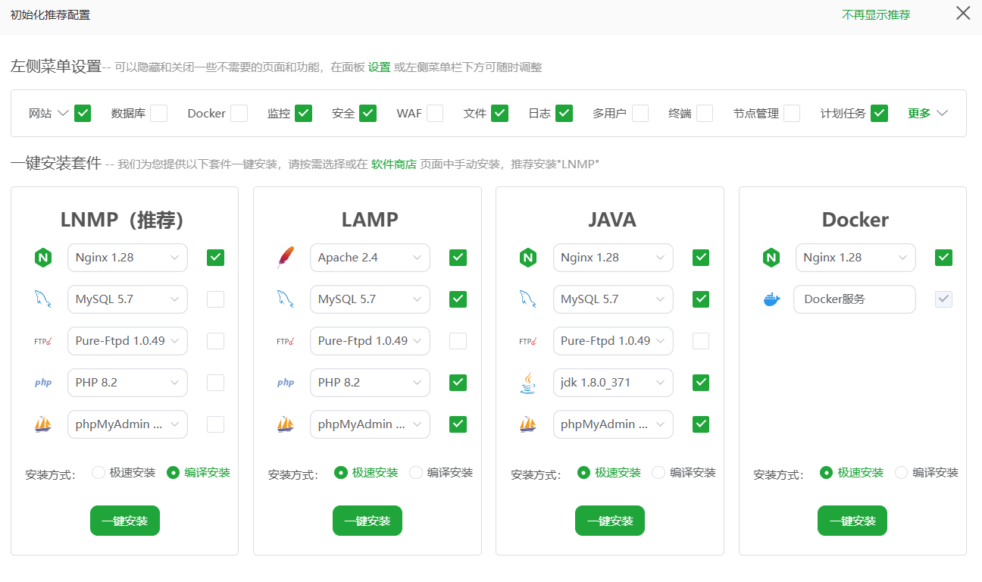The height and width of the screenshot is (582, 982).
Task: Click the 不再显示推荐 link
Action: pos(876,14)
